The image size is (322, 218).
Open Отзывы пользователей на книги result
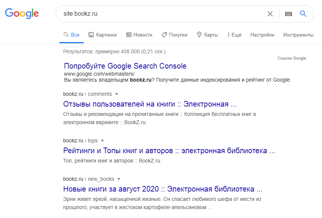pyautogui.click(x=150, y=104)
